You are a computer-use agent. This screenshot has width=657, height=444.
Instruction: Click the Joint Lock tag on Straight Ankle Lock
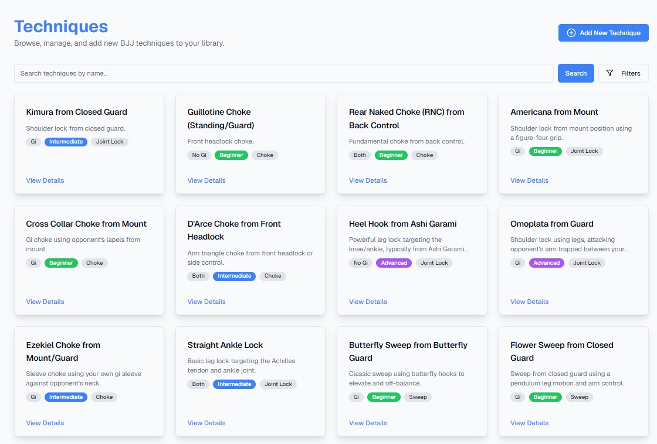coord(278,384)
